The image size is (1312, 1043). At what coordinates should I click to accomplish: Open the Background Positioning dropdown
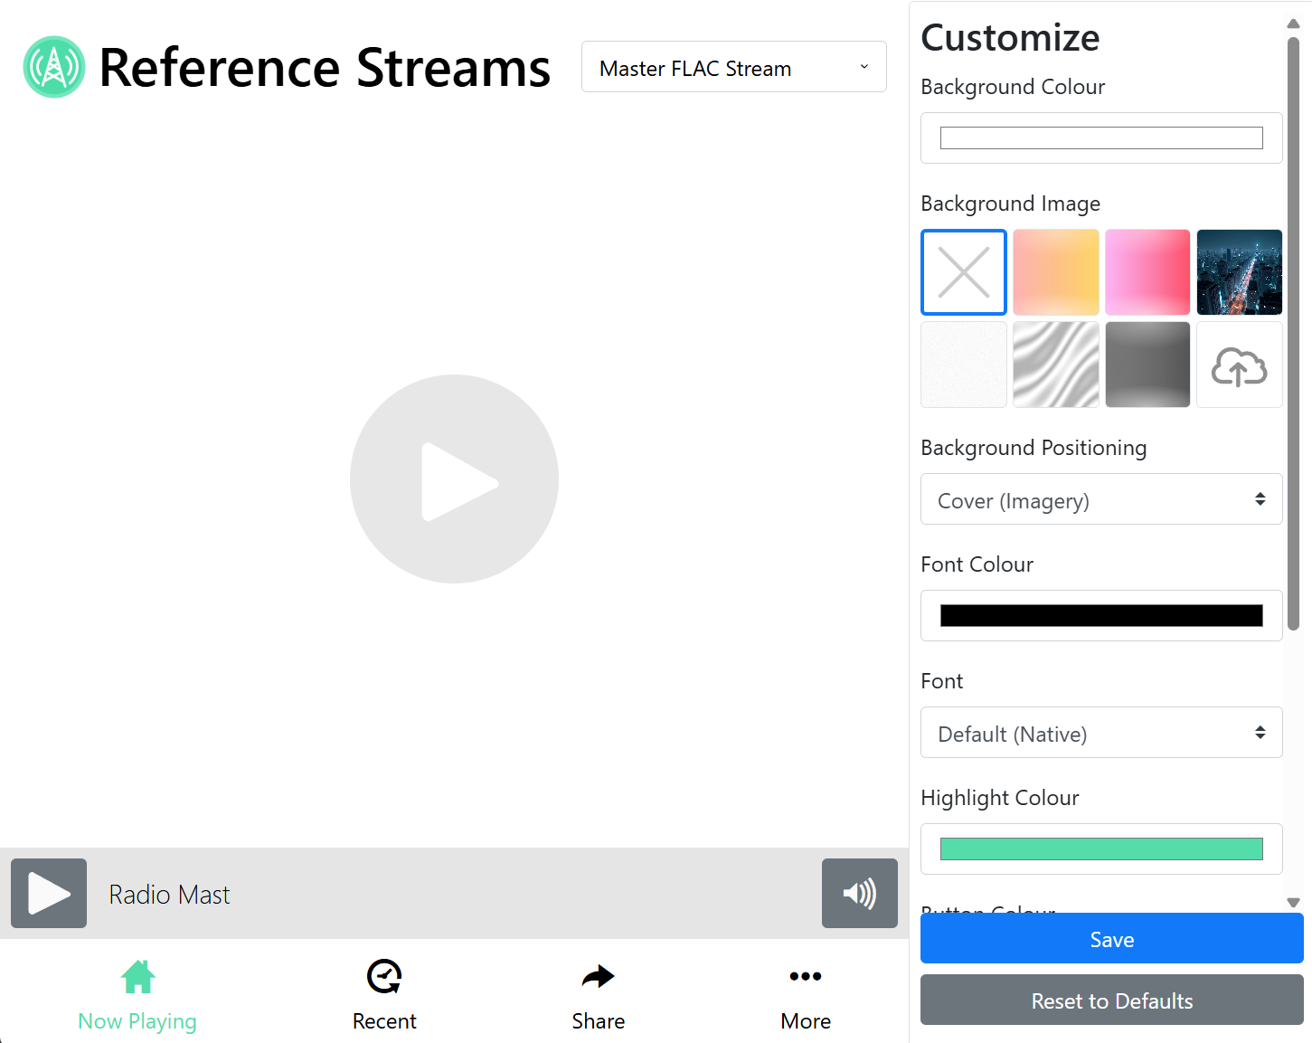(1100, 499)
